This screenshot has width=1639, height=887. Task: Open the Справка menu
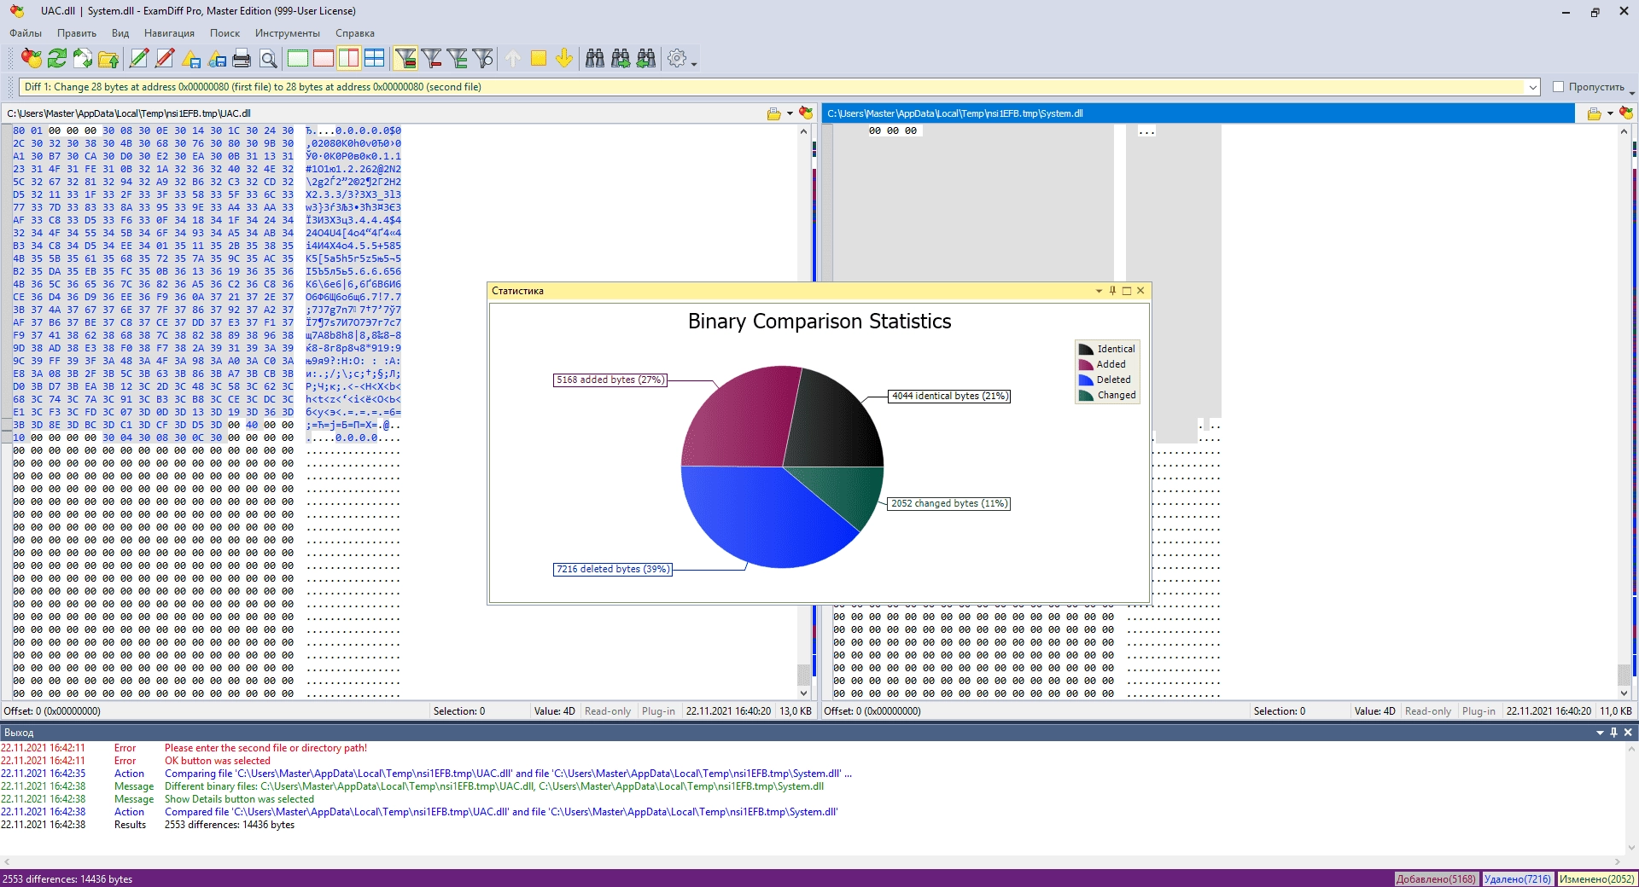[x=355, y=33]
